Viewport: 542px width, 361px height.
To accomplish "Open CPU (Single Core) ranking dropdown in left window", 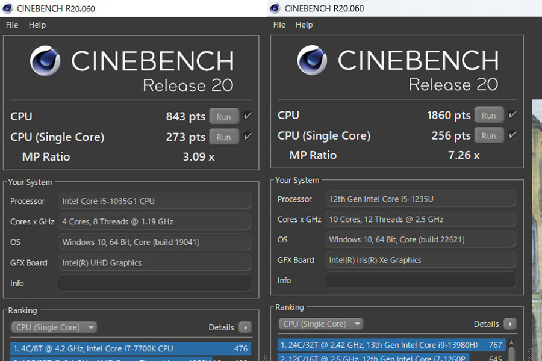I will [x=54, y=327].
